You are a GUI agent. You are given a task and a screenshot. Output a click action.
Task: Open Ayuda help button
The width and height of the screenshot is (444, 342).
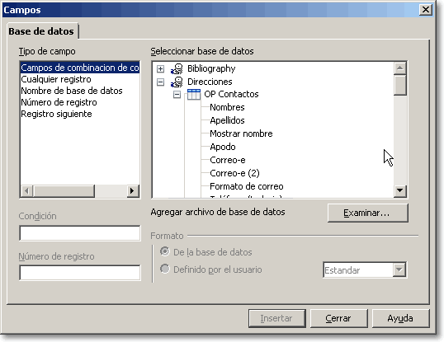400,318
